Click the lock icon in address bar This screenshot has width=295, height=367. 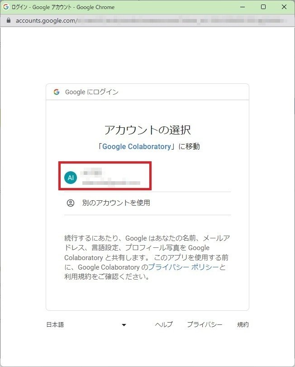pyautogui.click(x=9, y=20)
